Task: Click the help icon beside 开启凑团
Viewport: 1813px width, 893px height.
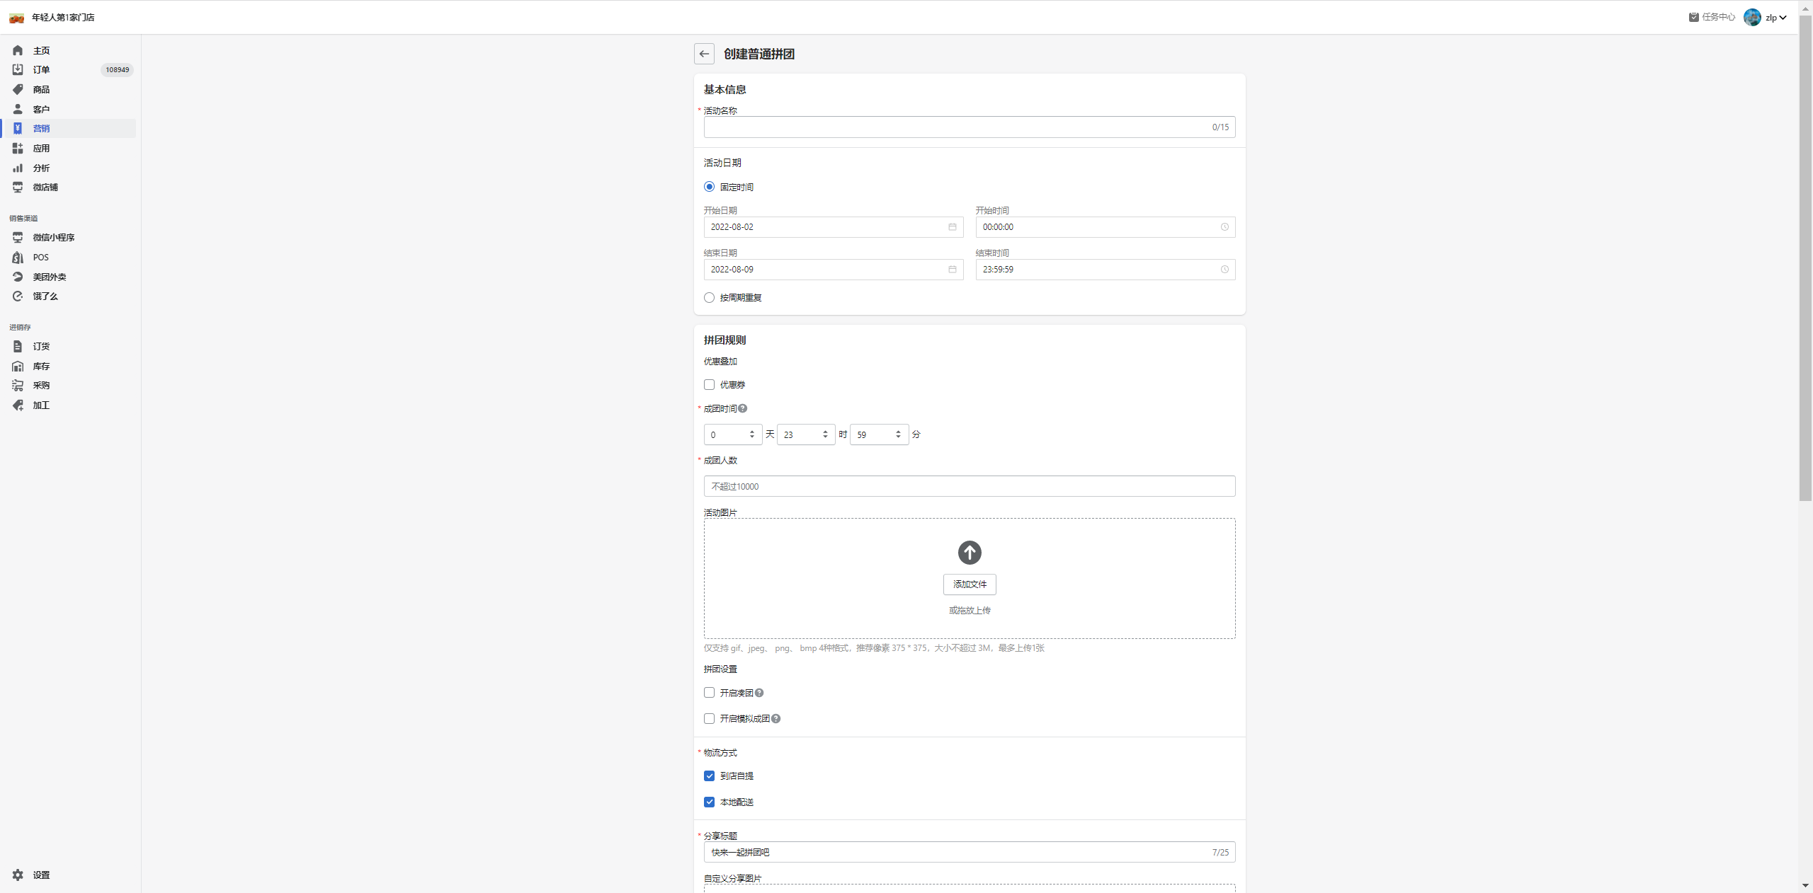Action: pyautogui.click(x=759, y=693)
